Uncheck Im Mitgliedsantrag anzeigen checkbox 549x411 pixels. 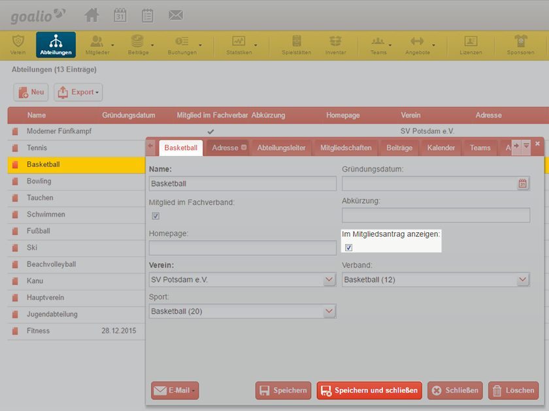tap(348, 247)
